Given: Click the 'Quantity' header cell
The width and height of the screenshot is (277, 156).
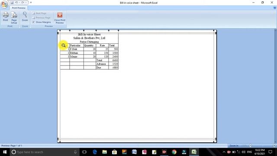Looking at the screenshot, I should (x=90, y=45).
